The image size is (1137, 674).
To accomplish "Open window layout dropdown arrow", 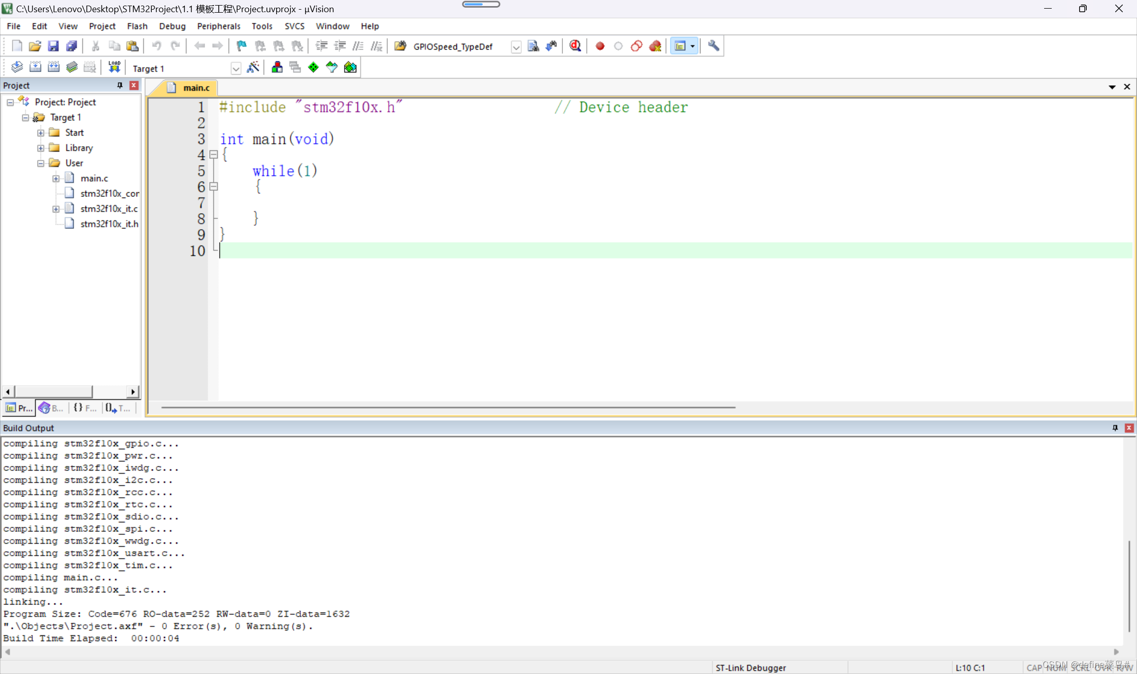I will click(x=692, y=46).
